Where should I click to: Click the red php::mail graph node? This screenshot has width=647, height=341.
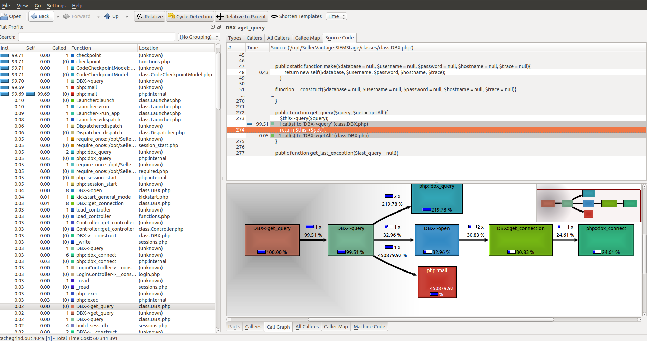[x=437, y=282]
